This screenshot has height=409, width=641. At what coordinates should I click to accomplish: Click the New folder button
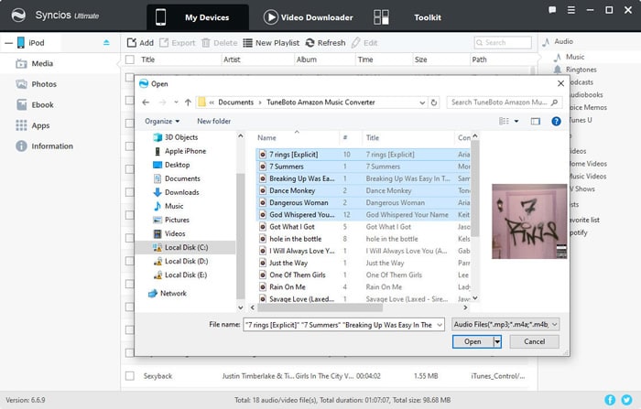[x=213, y=122]
